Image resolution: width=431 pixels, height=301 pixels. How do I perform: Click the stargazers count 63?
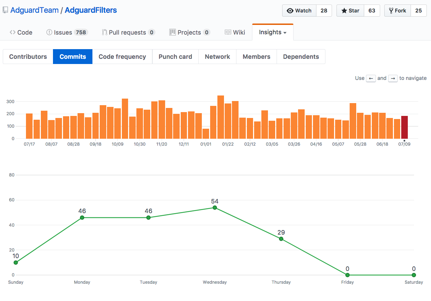pyautogui.click(x=372, y=11)
